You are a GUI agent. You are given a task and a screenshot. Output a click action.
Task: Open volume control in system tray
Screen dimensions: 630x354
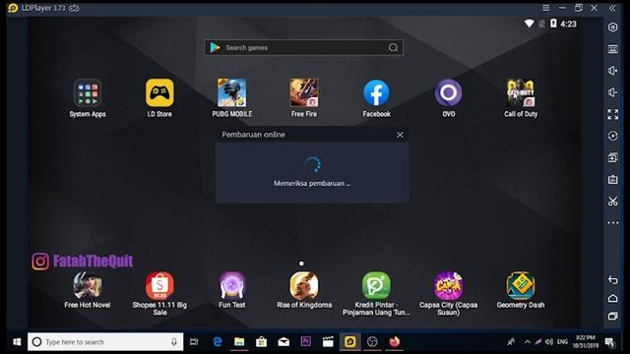pos(549,342)
